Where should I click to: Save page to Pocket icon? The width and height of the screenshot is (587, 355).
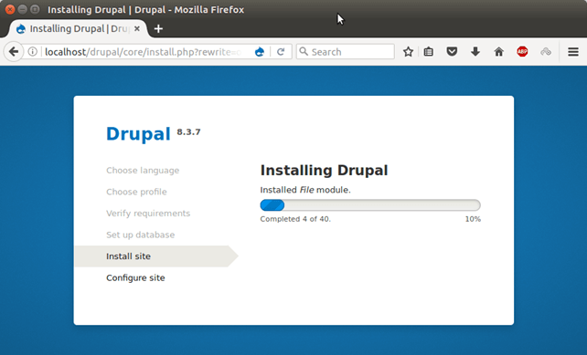pyautogui.click(x=452, y=52)
